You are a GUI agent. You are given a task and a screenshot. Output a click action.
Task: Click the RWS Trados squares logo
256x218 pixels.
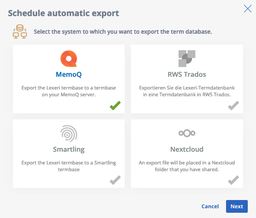pos(187,58)
